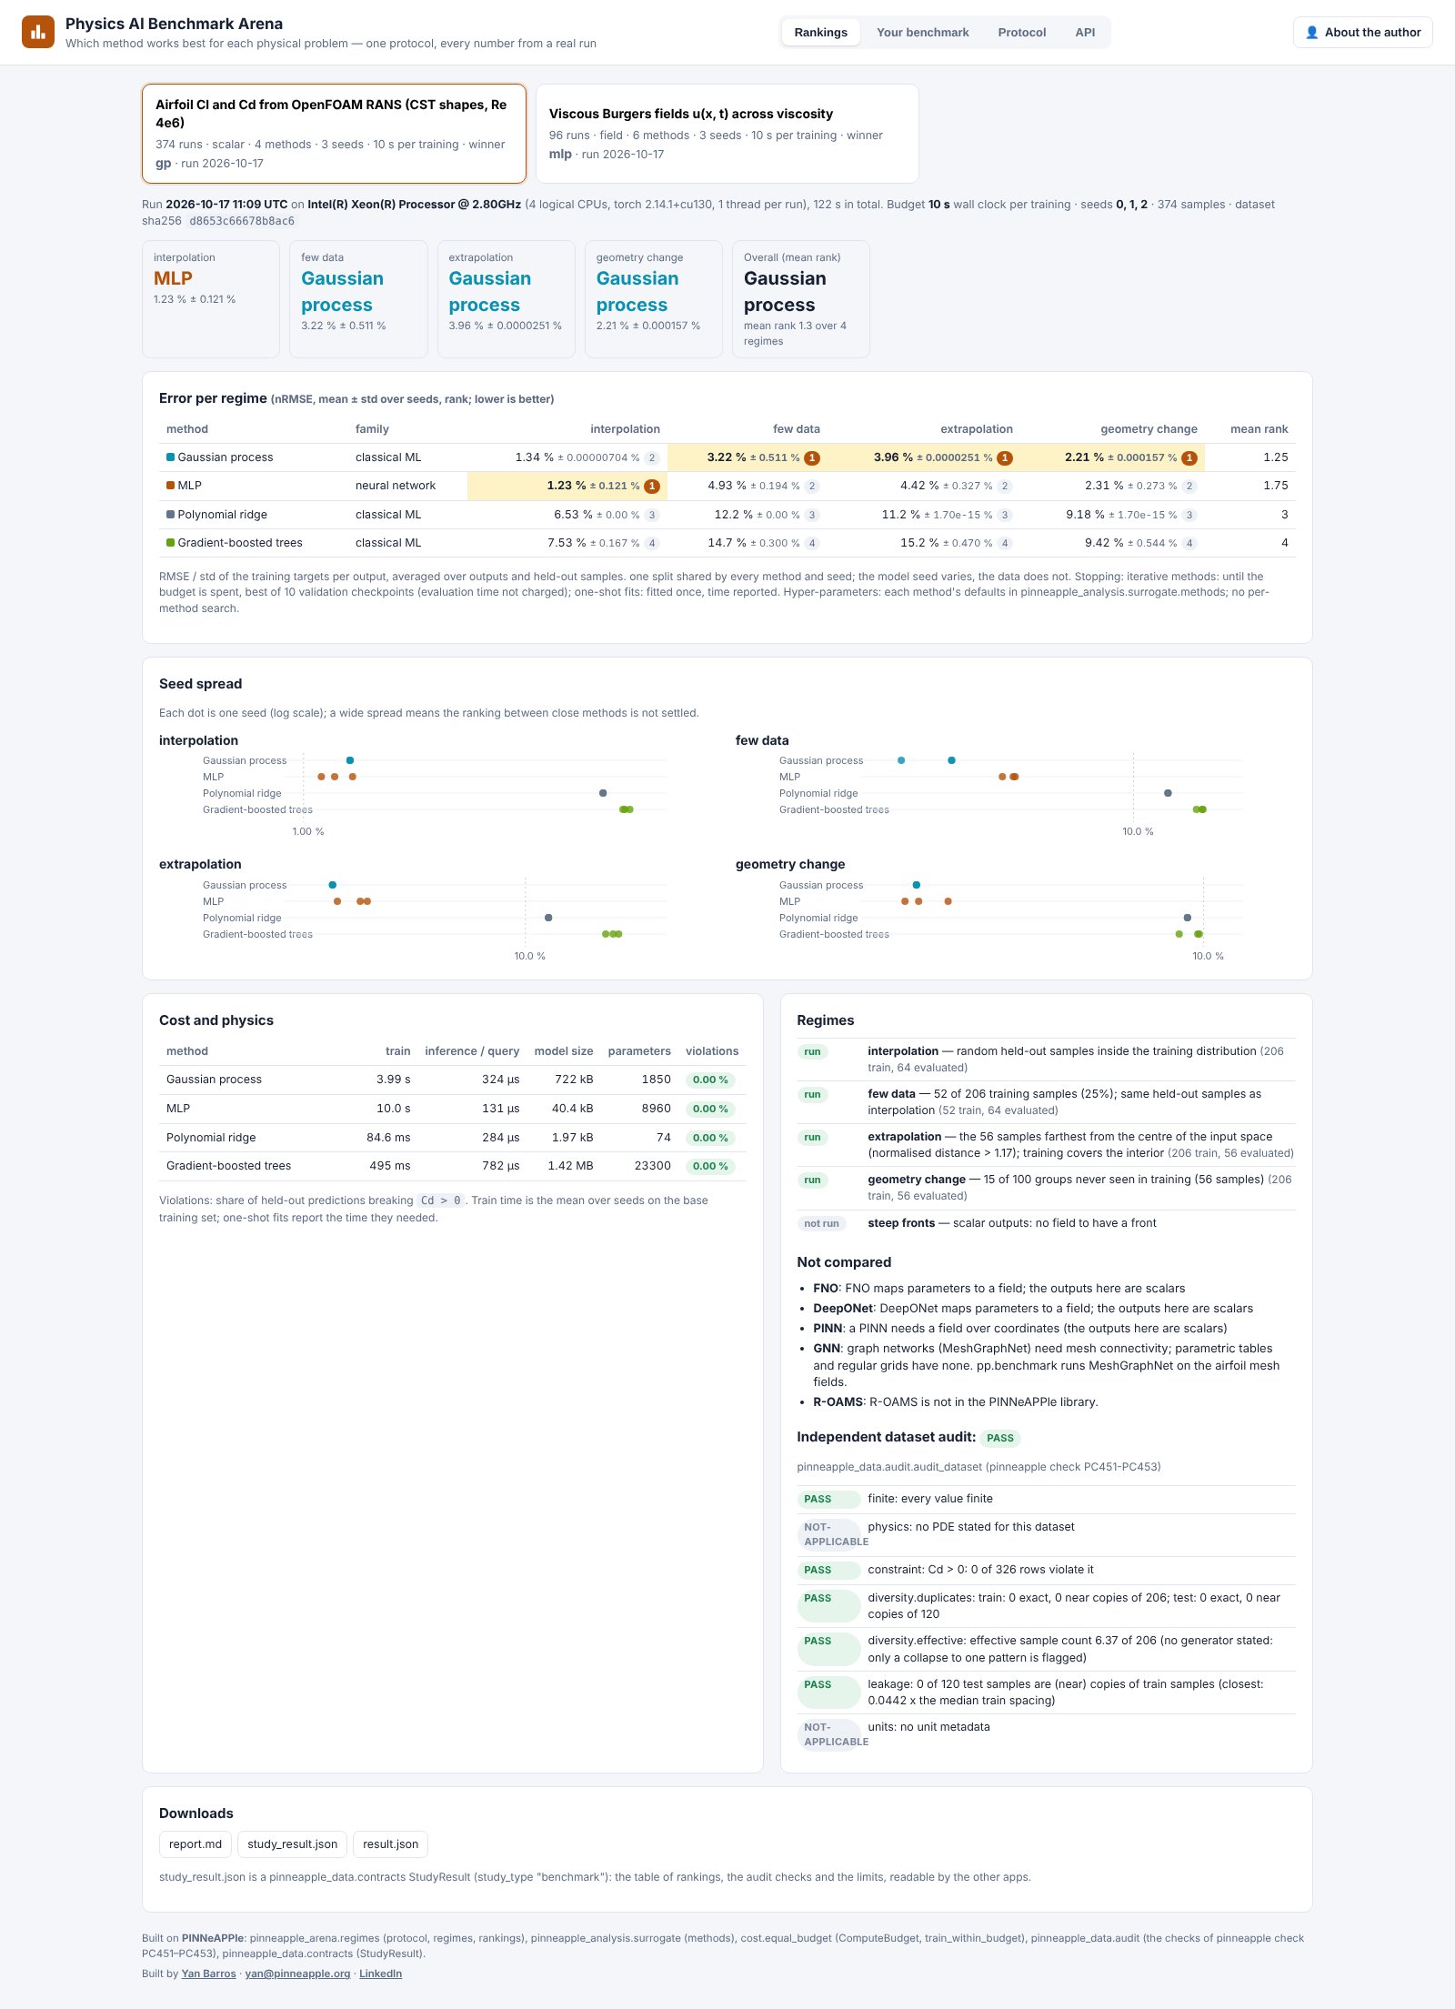Click the 'neural network' family cell
This screenshot has height=2009, width=1455.
[x=396, y=486]
